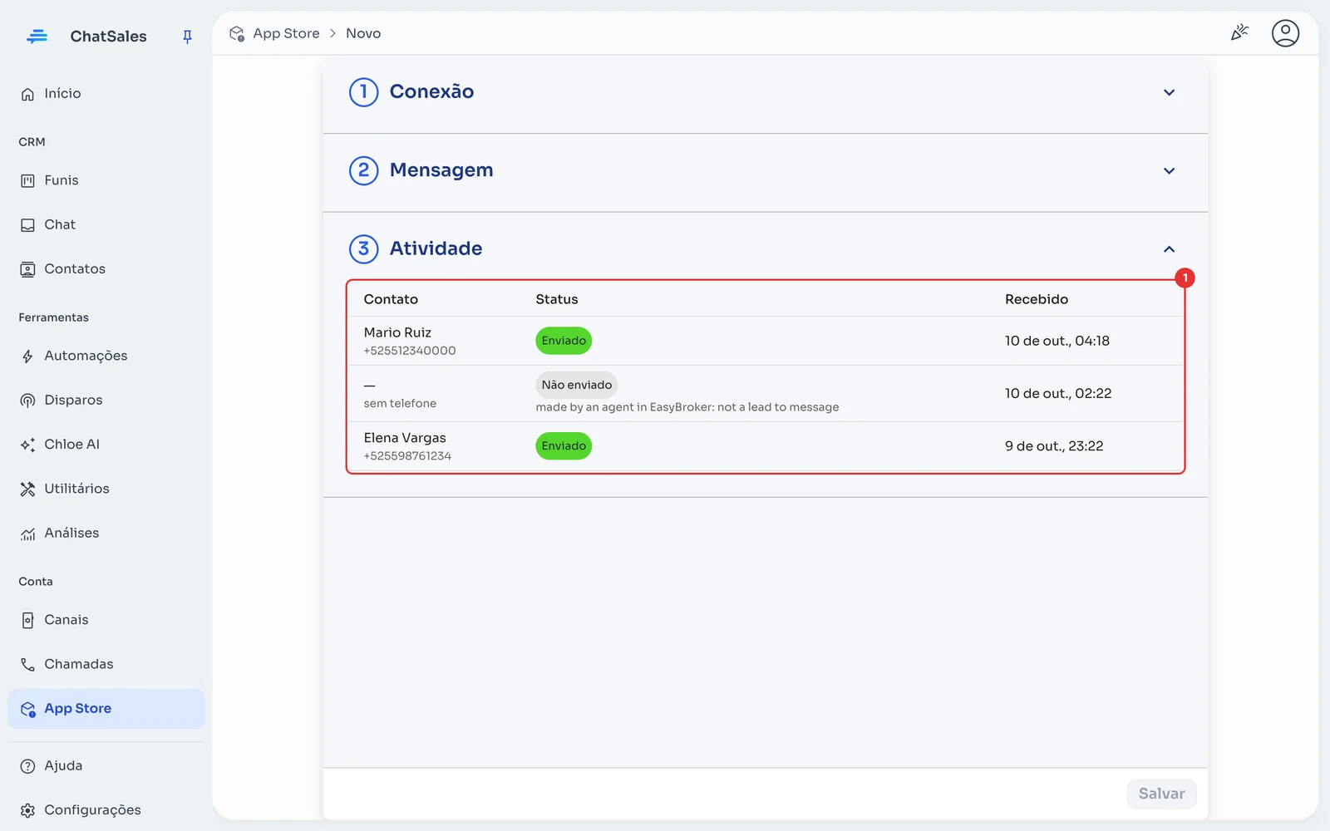1330x831 pixels.
Task: Click the Salvar button
Action: [x=1161, y=794]
